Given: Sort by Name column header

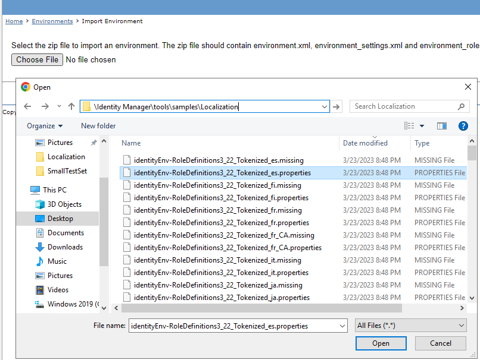Looking at the screenshot, I should [x=131, y=143].
